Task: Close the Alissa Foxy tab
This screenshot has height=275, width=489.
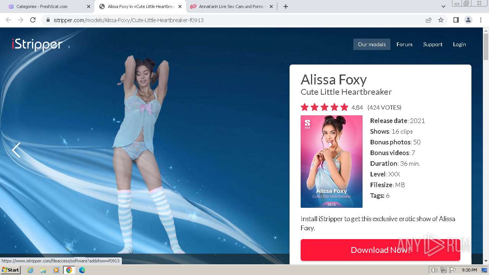Action: tap(180, 6)
